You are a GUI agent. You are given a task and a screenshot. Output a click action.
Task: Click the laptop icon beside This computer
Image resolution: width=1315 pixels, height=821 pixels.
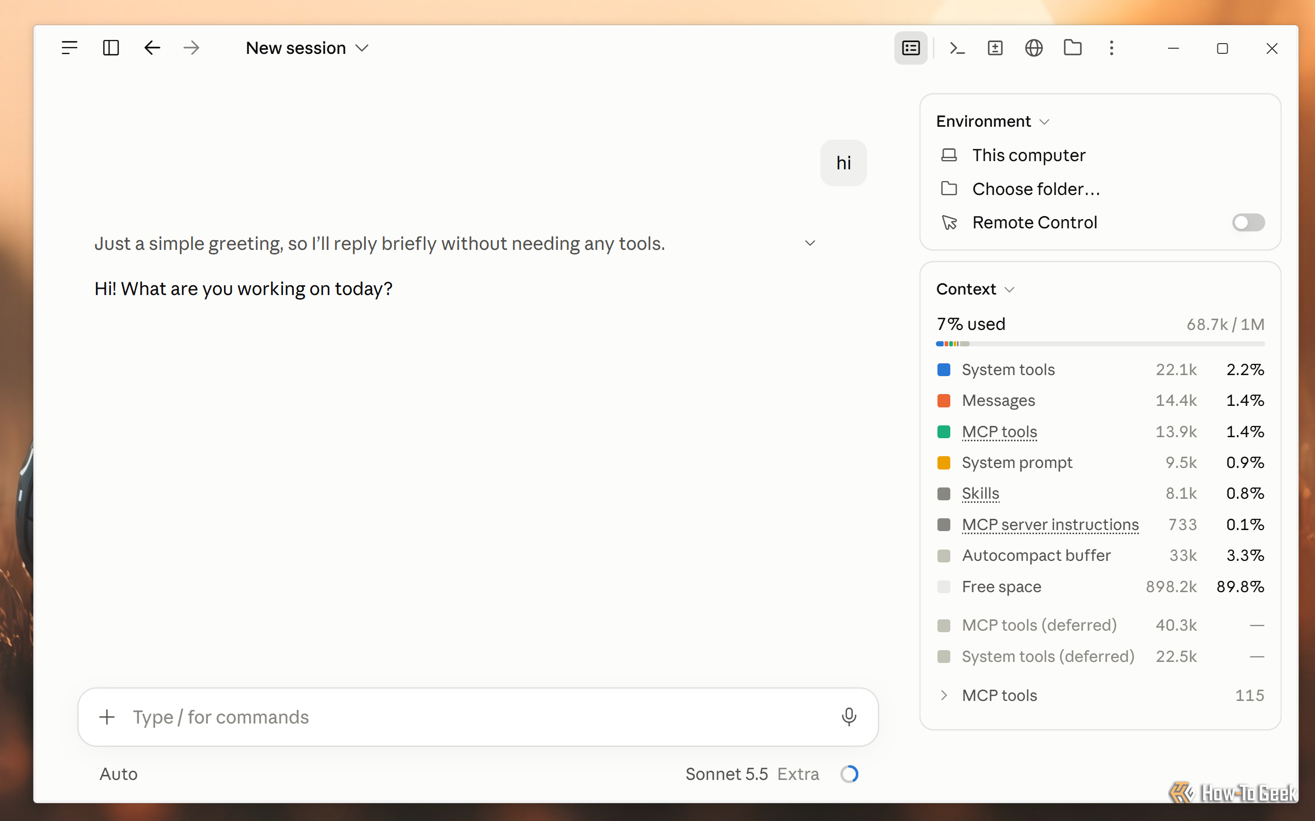click(x=949, y=155)
